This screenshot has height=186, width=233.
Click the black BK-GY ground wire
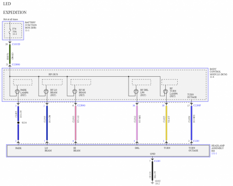click(x=152, y=171)
